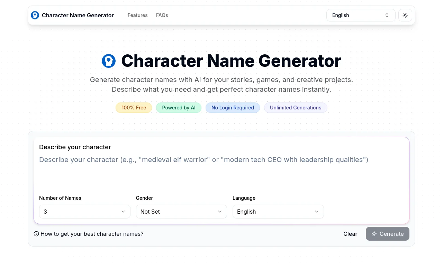Click the Character Name Generator logo icon
Image resolution: width=443 pixels, height=277 pixels.
point(35,15)
